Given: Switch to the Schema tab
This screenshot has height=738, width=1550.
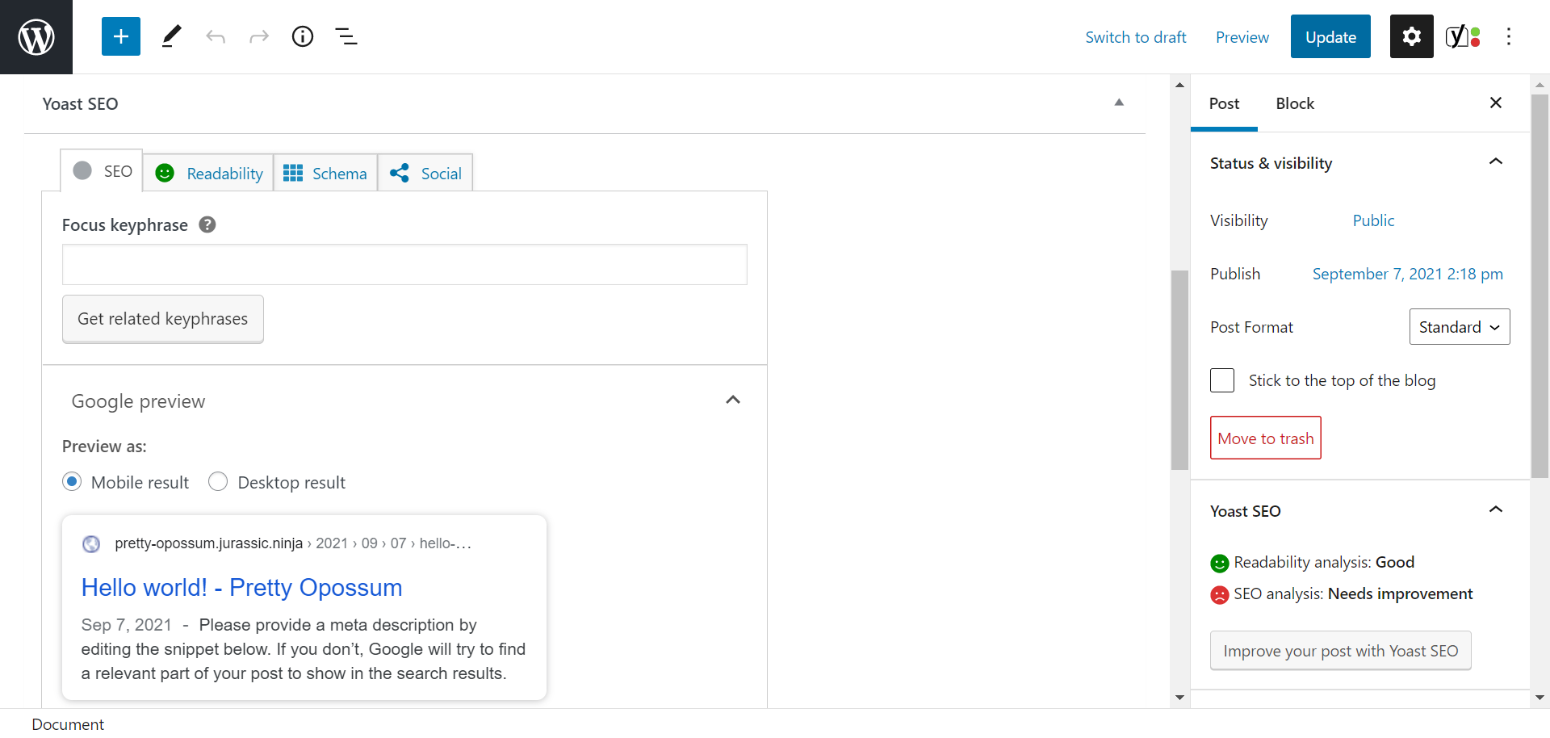Looking at the screenshot, I should (325, 173).
